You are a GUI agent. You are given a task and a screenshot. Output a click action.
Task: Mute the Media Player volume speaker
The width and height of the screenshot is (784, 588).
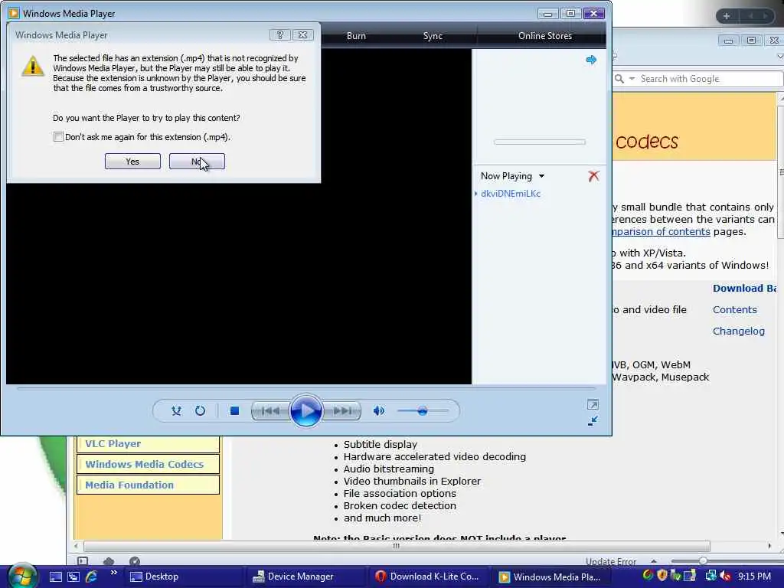tap(378, 411)
